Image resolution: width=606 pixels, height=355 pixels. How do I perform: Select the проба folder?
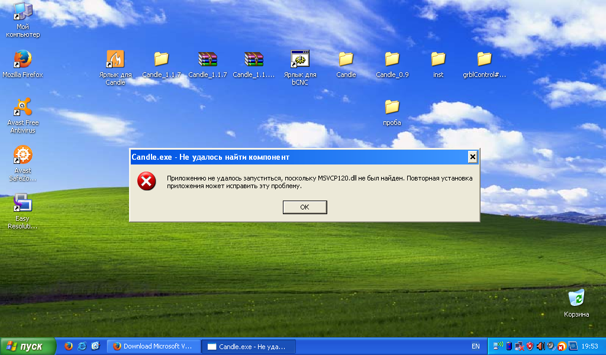pyautogui.click(x=392, y=112)
